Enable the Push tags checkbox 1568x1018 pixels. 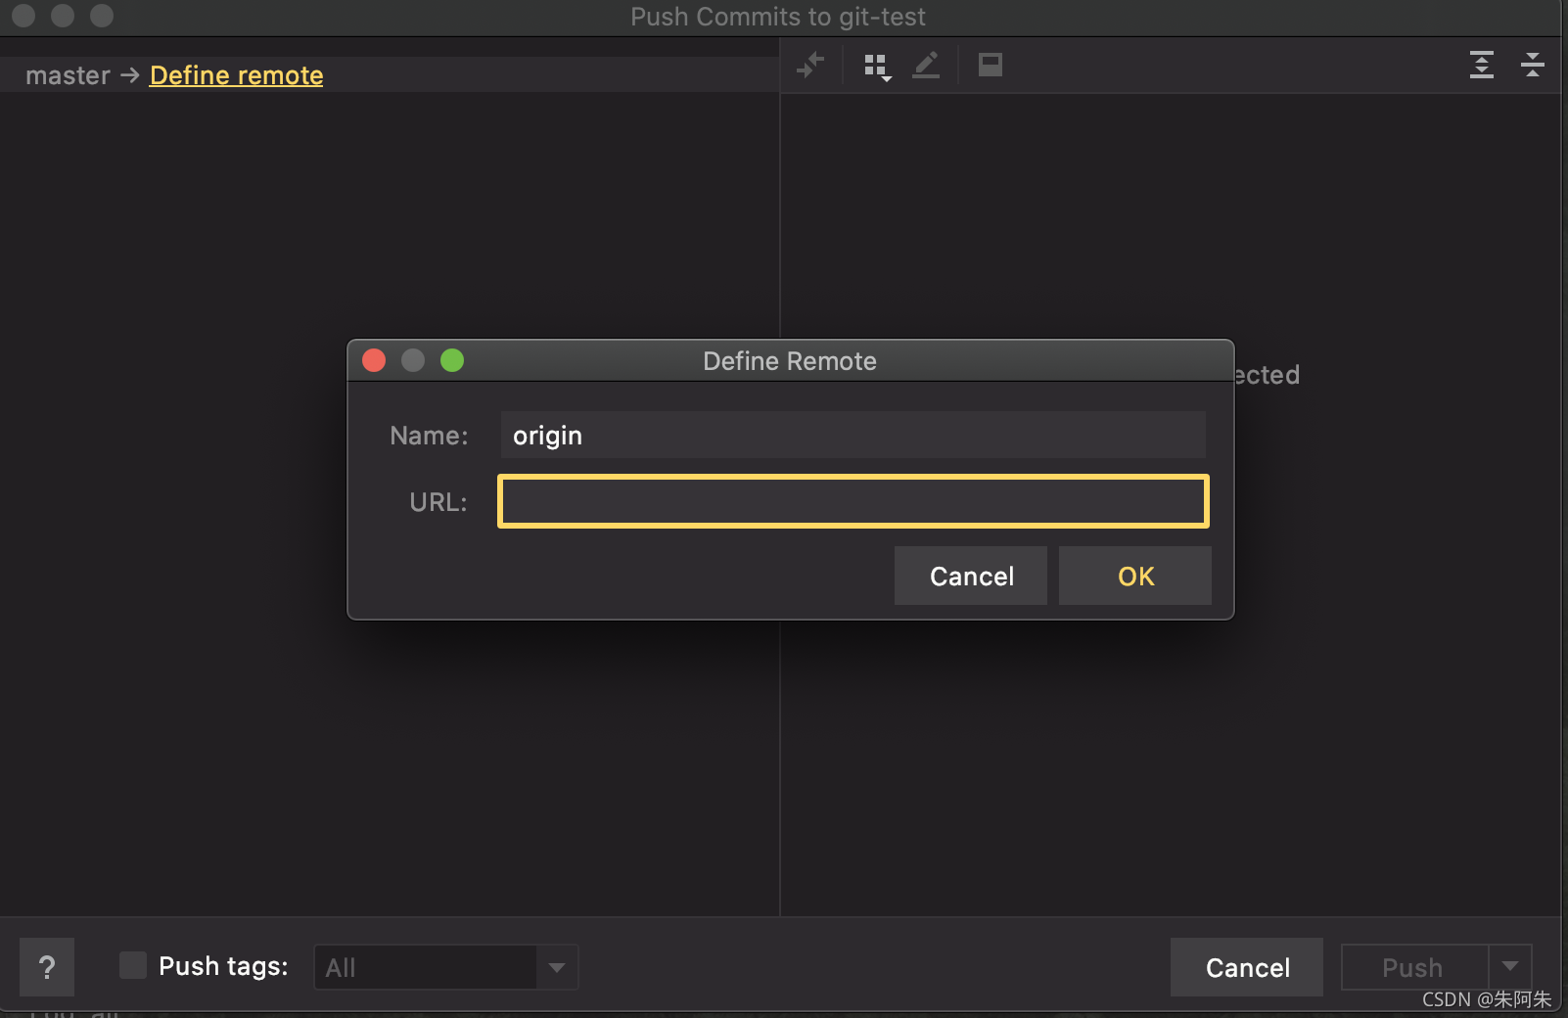pos(133,965)
